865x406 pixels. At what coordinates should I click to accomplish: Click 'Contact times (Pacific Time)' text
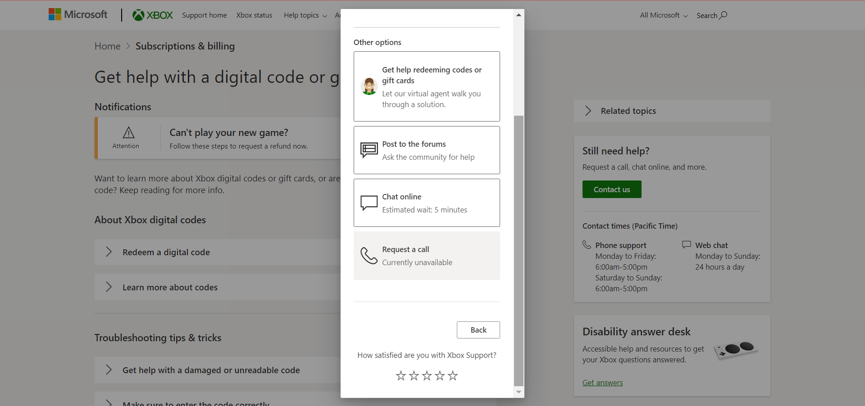(x=630, y=226)
